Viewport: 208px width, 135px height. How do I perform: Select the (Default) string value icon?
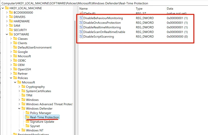click(81, 13)
